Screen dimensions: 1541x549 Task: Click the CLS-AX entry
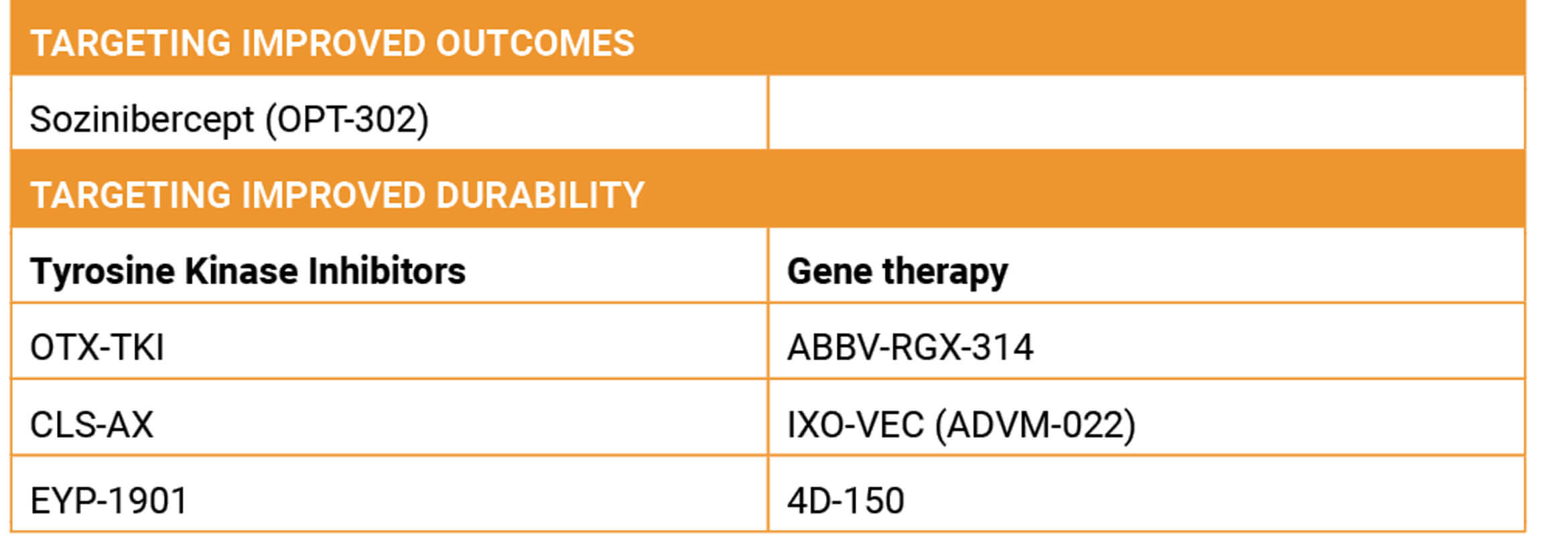click(x=92, y=424)
